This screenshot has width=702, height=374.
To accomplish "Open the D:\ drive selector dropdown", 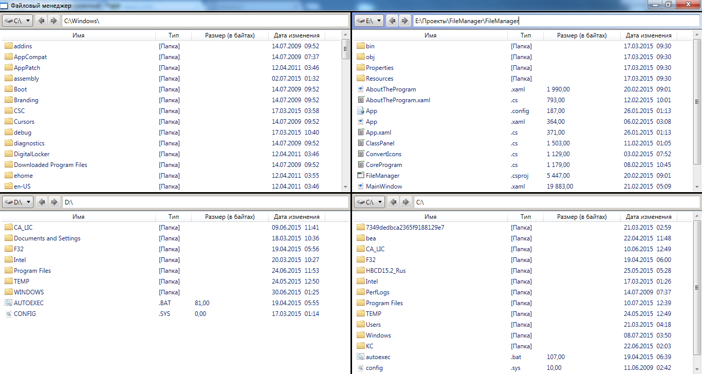I will click(x=17, y=202).
